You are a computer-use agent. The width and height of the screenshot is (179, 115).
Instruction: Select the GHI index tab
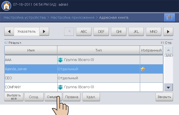(119, 32)
